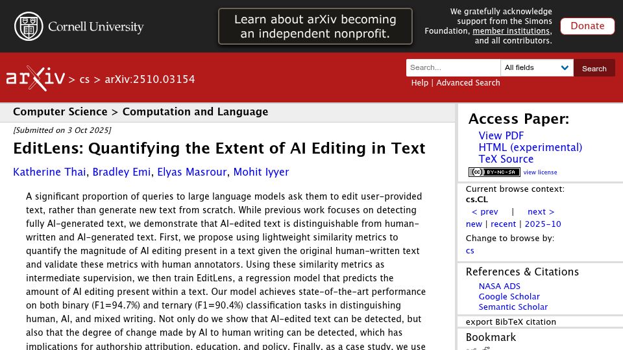Click the Cornell University shield logo
The height and width of the screenshot is (350, 623).
coord(29,26)
